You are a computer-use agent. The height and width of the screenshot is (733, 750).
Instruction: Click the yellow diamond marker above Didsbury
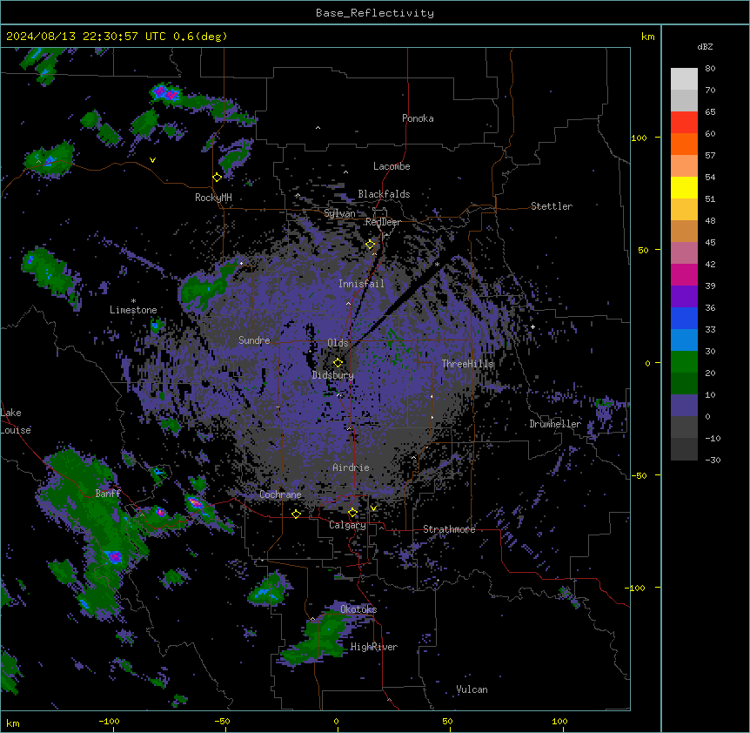click(338, 362)
